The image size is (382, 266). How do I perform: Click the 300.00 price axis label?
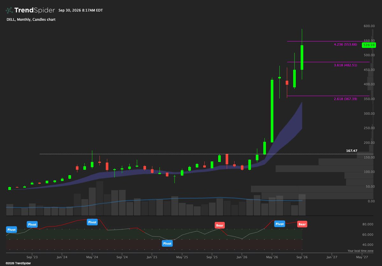[369, 113]
